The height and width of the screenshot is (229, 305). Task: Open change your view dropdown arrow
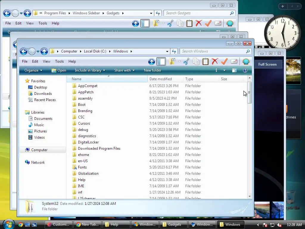coord(225,70)
